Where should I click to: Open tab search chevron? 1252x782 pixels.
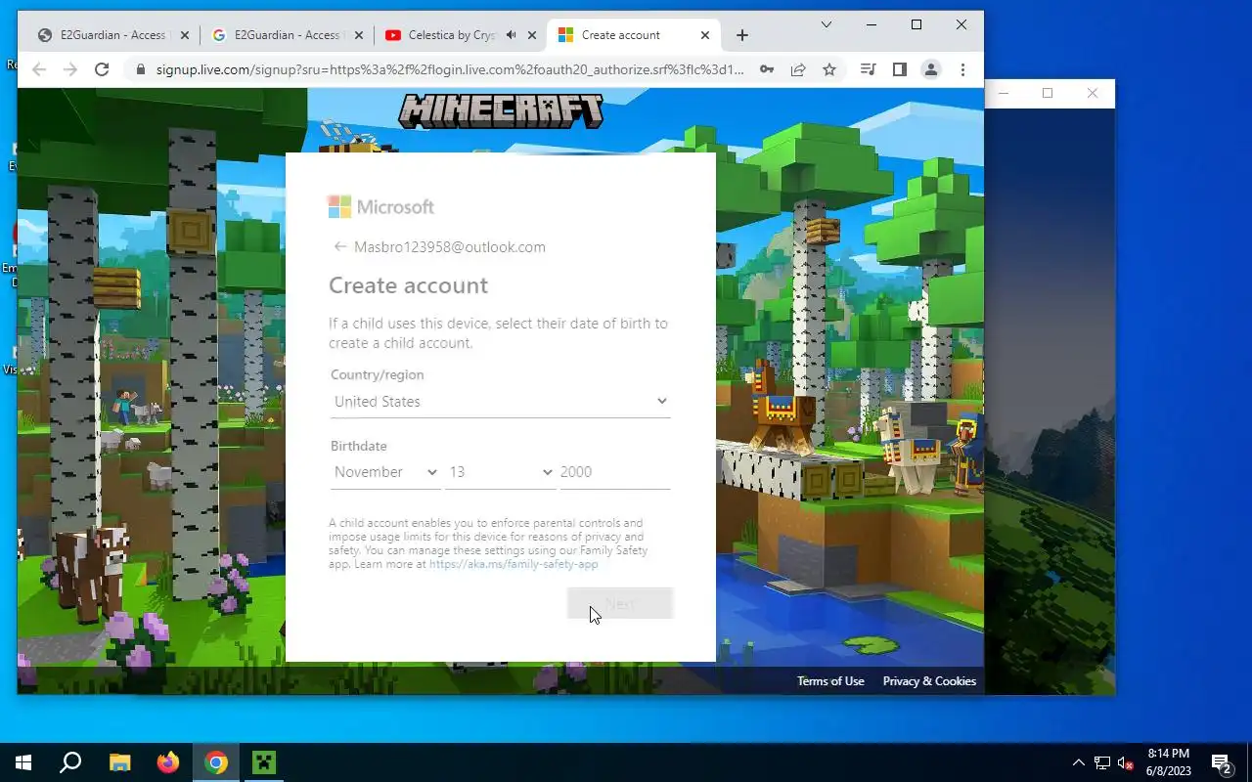(x=826, y=24)
